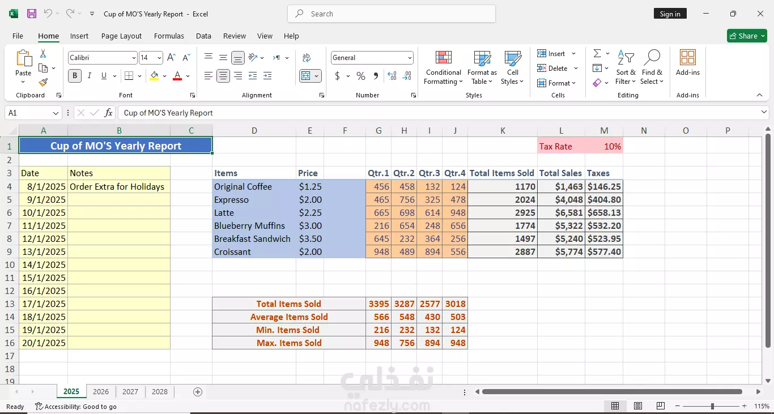This screenshot has width=774, height=414.
Task: Click the AutoSum sigma icon
Action: click(597, 53)
